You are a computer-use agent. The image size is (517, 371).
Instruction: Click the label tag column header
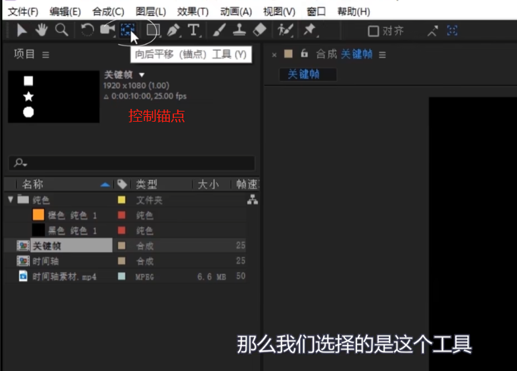[122, 184]
